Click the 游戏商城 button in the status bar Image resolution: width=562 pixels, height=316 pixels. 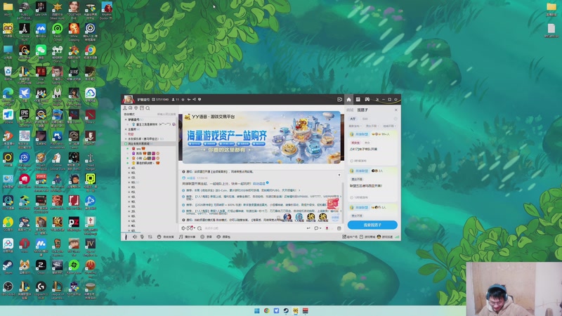[367, 237]
